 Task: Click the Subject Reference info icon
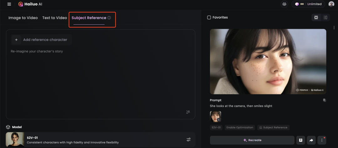click(x=109, y=18)
